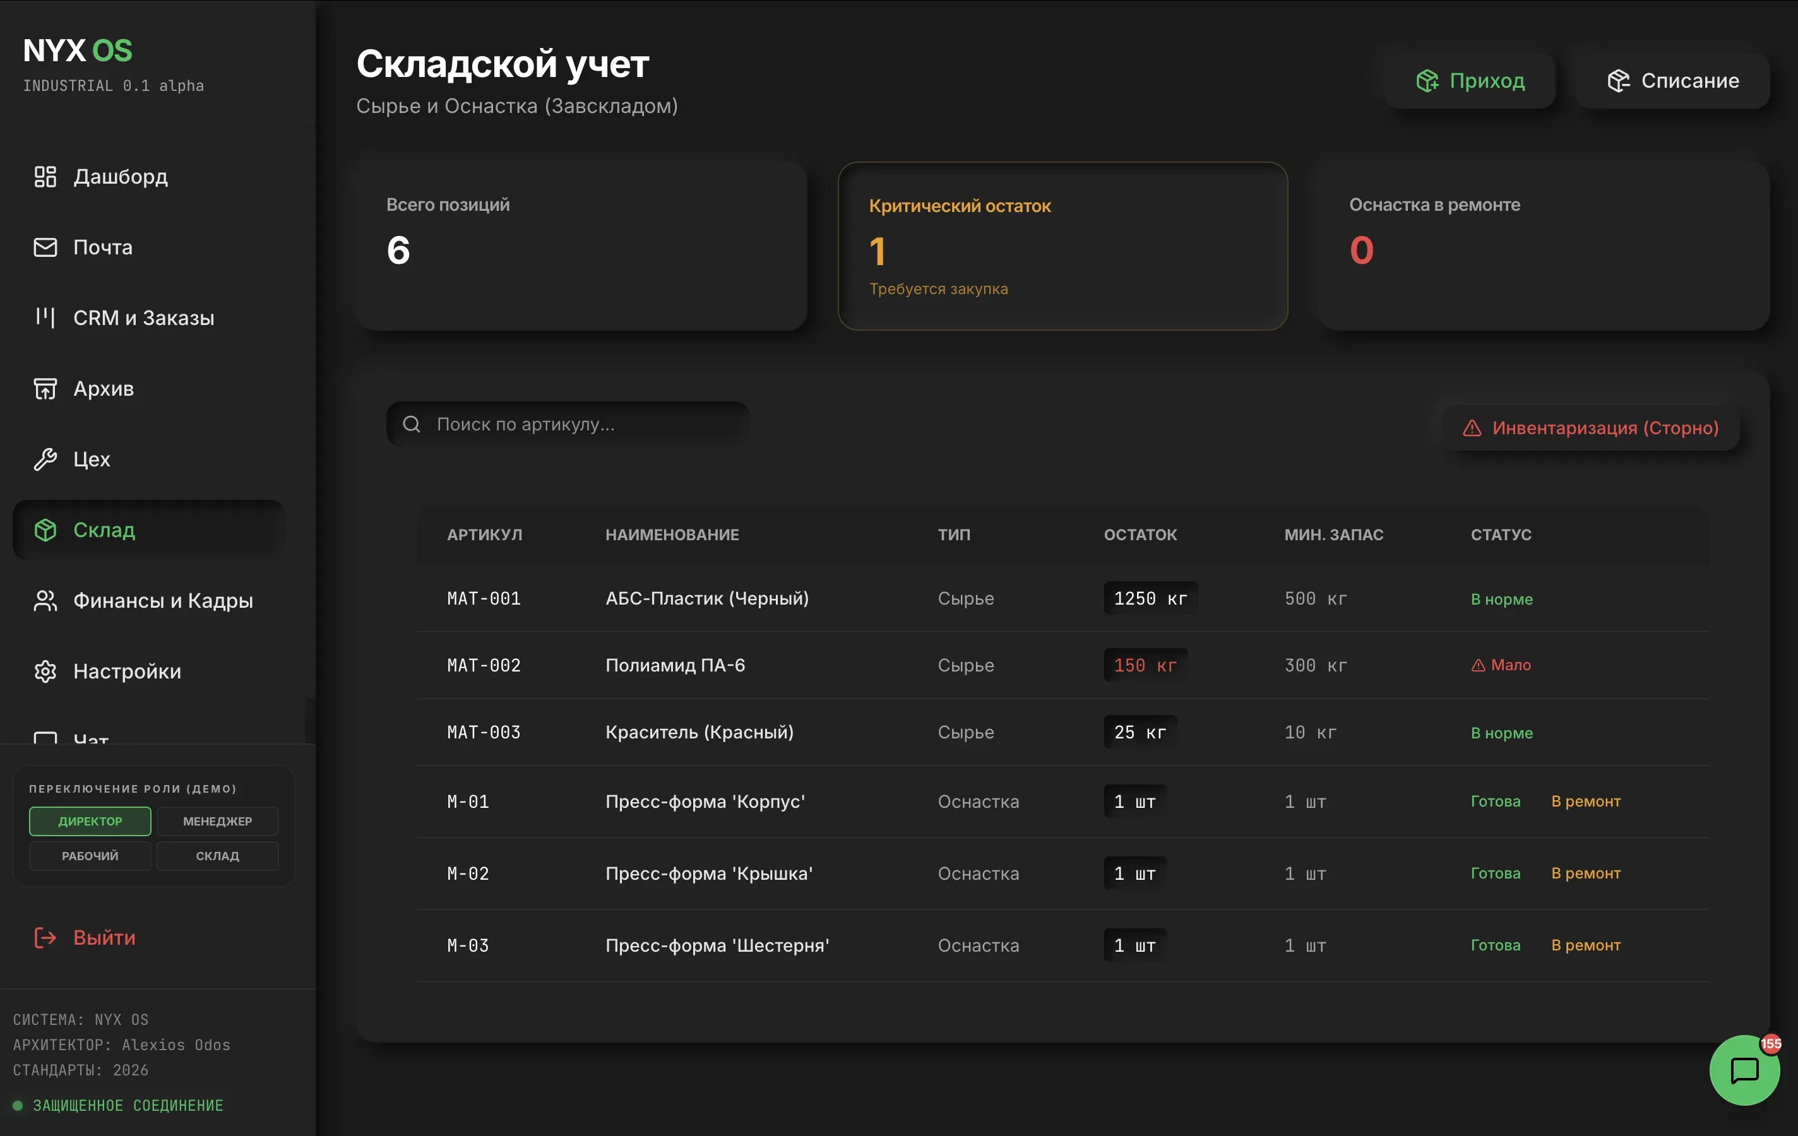Click the Почта envelope icon

pos(45,247)
